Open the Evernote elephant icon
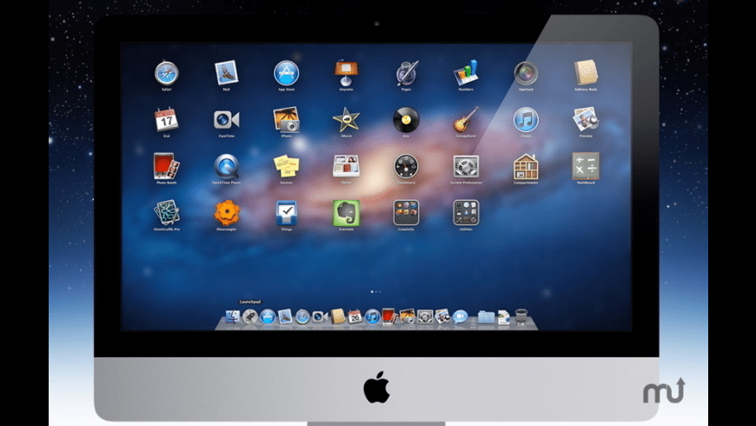 coord(346,213)
